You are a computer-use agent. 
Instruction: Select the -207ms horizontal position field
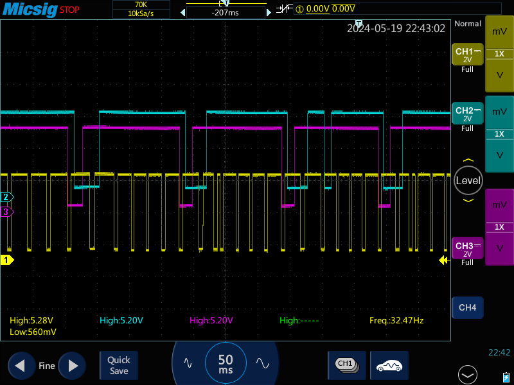(225, 12)
